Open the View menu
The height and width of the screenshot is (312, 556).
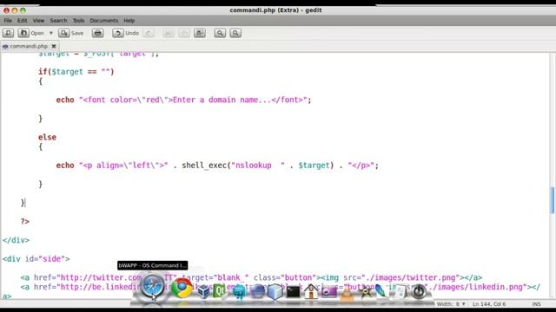point(38,21)
